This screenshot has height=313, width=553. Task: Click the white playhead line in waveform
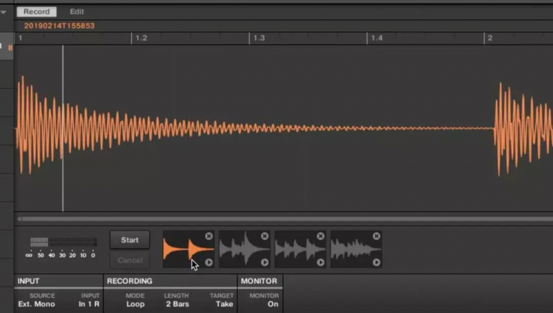pyautogui.click(x=63, y=129)
